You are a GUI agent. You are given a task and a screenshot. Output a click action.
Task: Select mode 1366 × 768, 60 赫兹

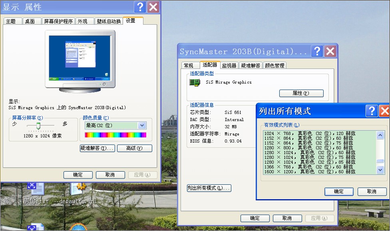(x=320, y=167)
